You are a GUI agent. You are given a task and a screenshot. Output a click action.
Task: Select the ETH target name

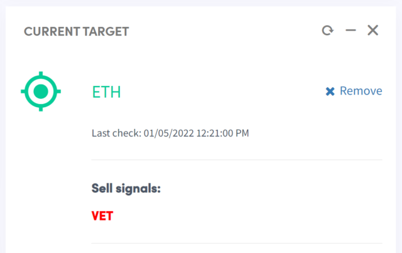pyautogui.click(x=106, y=92)
